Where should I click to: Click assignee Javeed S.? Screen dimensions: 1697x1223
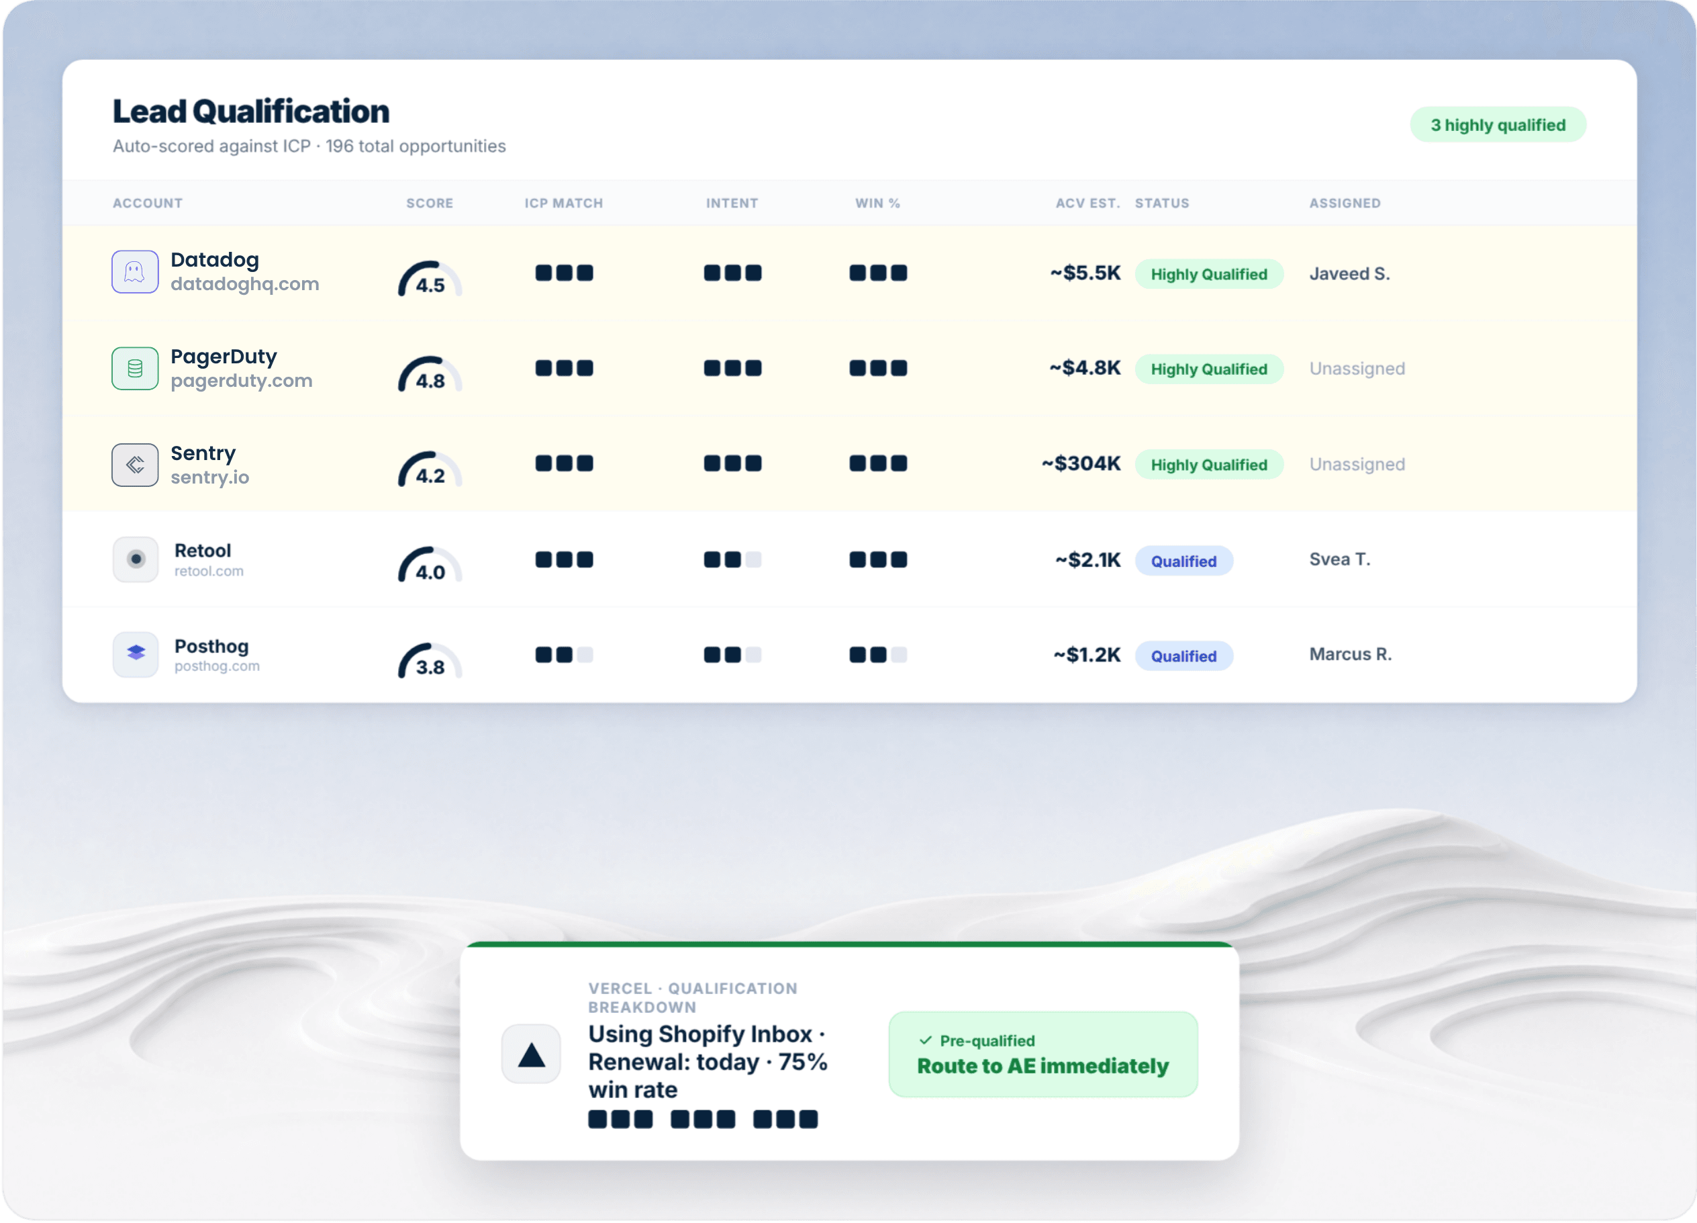click(1349, 273)
